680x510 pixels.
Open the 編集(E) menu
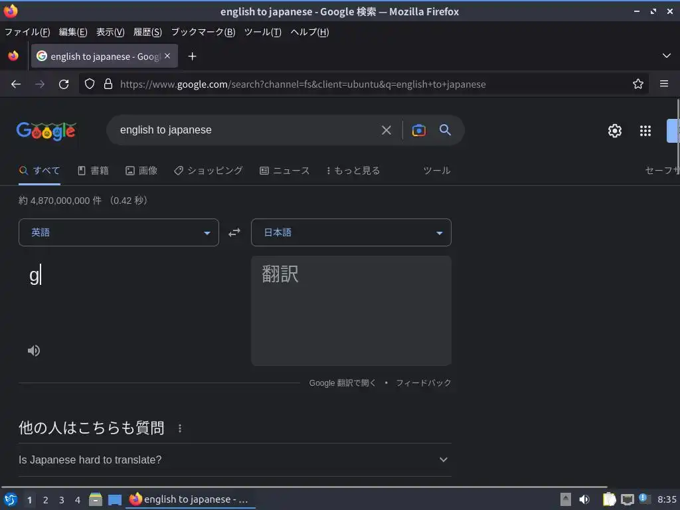click(x=73, y=32)
